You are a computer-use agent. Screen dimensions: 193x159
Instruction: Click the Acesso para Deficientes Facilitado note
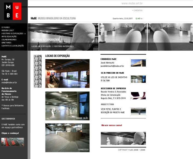(13, 107)
